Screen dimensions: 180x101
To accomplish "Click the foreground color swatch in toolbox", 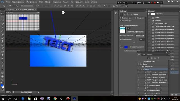I will tap(2, 85).
